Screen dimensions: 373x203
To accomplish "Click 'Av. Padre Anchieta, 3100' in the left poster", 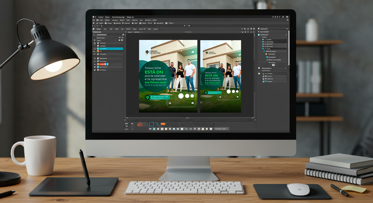I will pos(159,97).
